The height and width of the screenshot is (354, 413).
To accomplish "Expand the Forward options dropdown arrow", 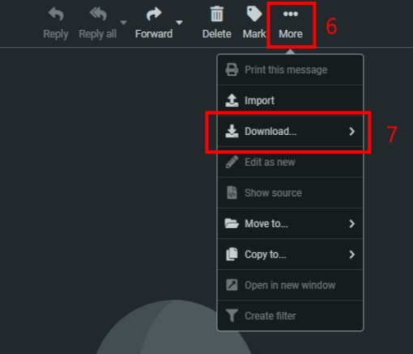I will pos(179,23).
